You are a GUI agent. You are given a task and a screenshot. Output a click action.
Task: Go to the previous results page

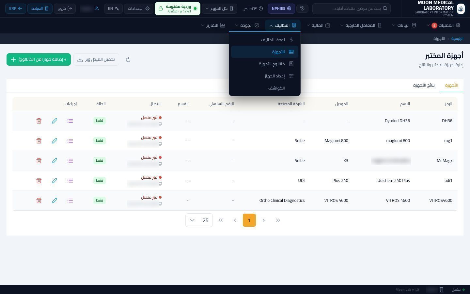(264, 220)
